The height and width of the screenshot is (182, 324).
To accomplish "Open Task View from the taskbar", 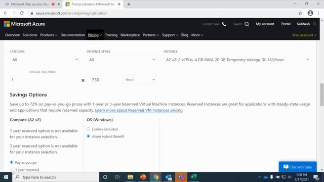I will pos(117,177).
